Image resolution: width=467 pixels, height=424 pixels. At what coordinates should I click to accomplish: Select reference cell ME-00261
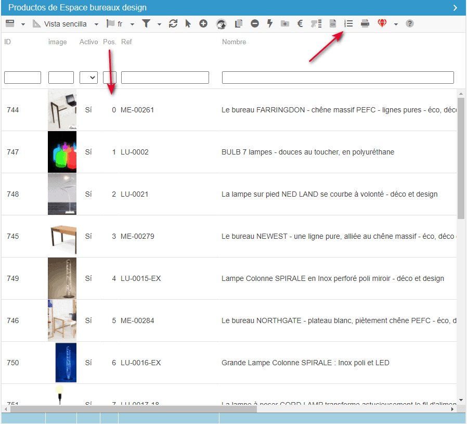137,110
